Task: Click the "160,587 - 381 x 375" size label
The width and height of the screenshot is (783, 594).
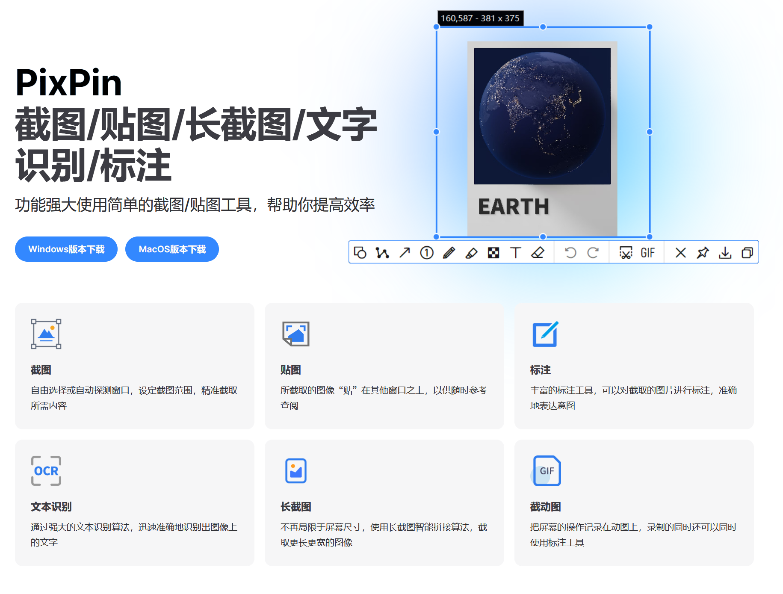Action: (480, 18)
